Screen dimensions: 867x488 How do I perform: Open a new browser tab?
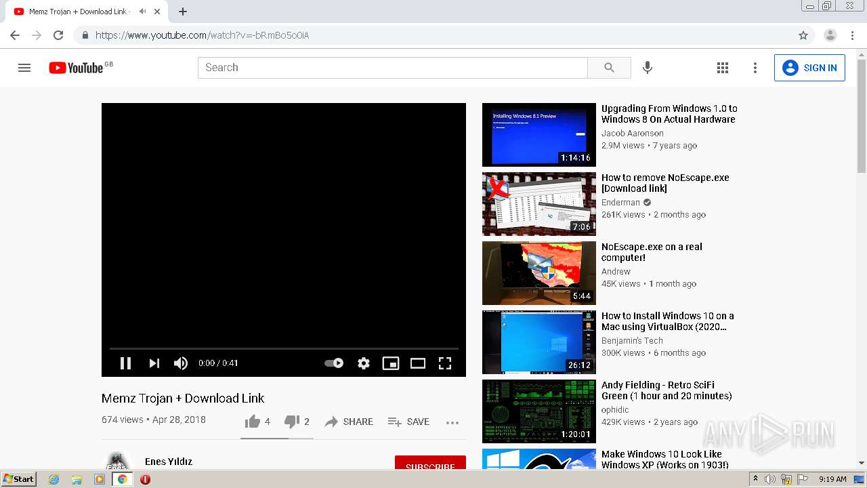coord(183,12)
